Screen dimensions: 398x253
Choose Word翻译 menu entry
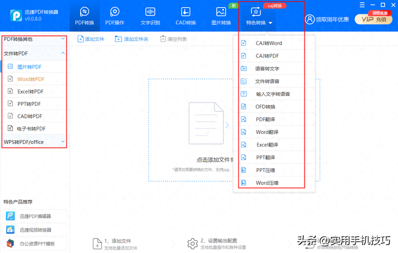274,132
